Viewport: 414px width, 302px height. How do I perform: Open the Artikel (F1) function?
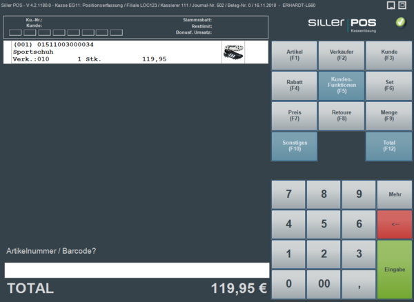(295, 54)
